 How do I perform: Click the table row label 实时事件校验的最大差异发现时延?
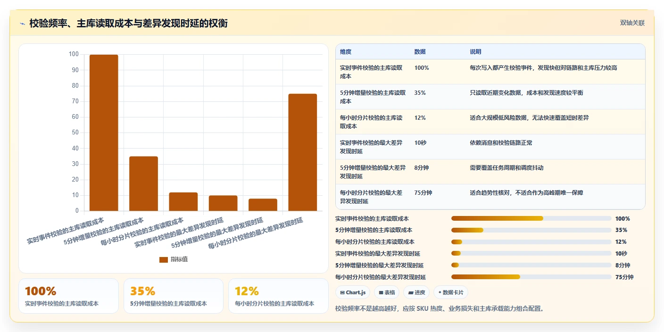point(371,147)
